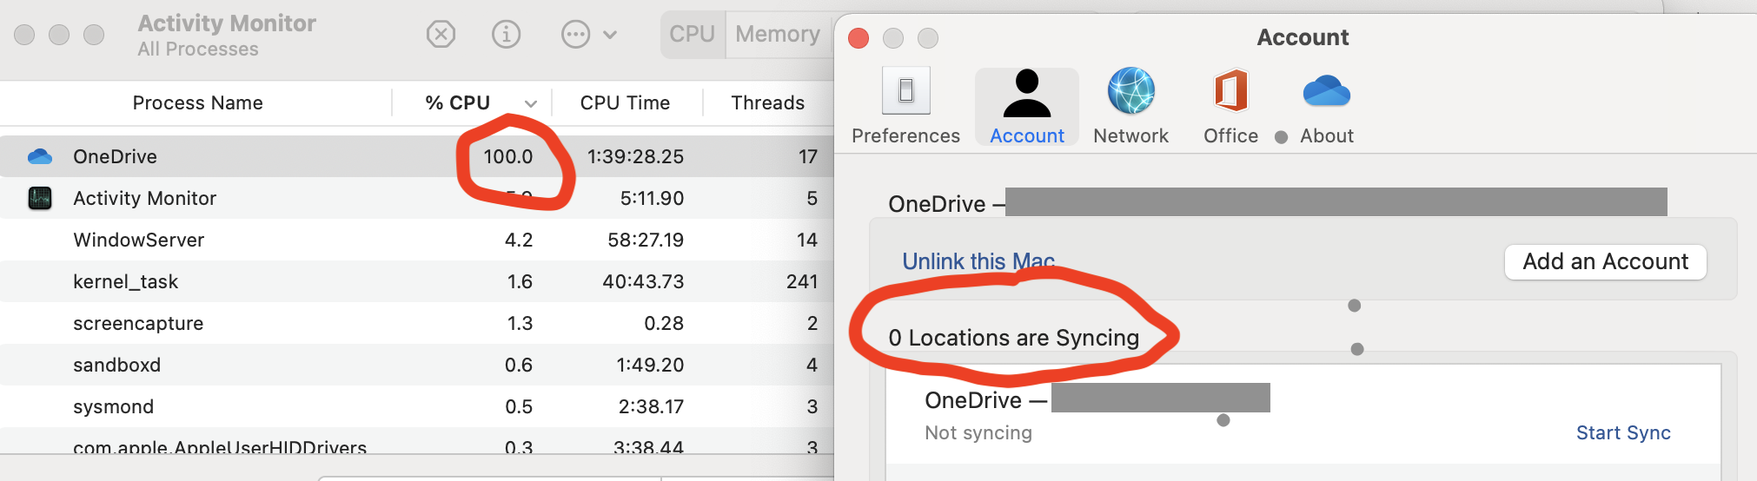Open the About cloud icon
The image size is (1757, 481).
(x=1327, y=91)
